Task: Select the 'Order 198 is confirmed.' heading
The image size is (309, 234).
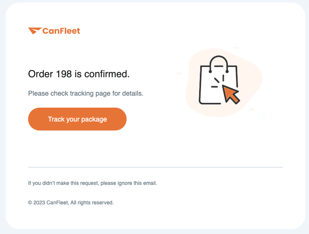Action: coord(79,74)
